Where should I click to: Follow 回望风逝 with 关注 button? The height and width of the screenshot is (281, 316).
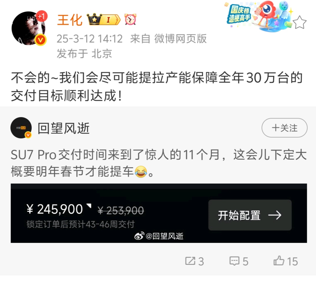click(x=284, y=128)
